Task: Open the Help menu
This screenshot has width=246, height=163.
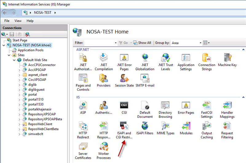Action: (x=30, y=21)
